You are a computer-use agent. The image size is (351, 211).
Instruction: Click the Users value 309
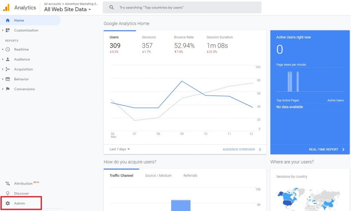coord(115,46)
